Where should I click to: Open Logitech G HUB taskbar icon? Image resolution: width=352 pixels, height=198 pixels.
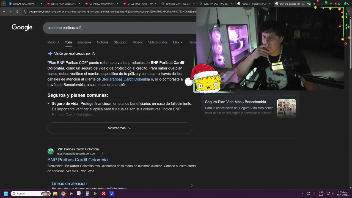click(71, 194)
